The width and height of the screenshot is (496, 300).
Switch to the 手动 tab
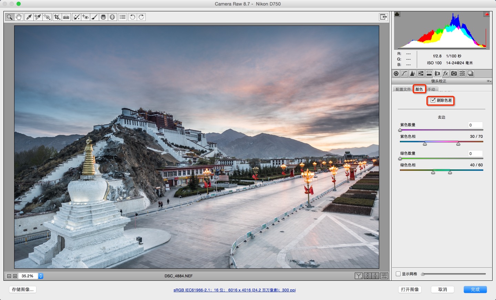click(431, 89)
